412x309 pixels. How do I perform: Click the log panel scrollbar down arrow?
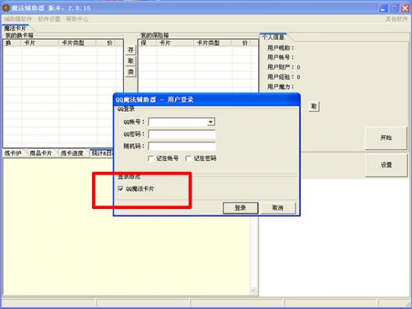(x=253, y=291)
